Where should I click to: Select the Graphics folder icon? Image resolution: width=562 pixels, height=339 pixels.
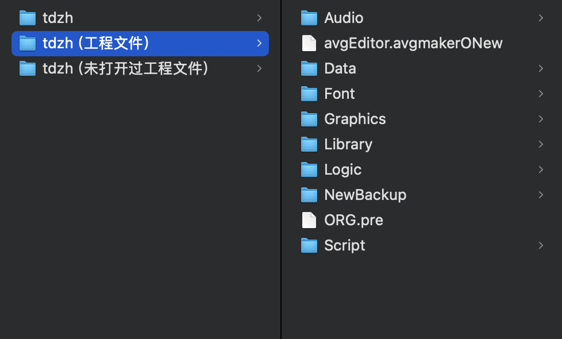309,119
